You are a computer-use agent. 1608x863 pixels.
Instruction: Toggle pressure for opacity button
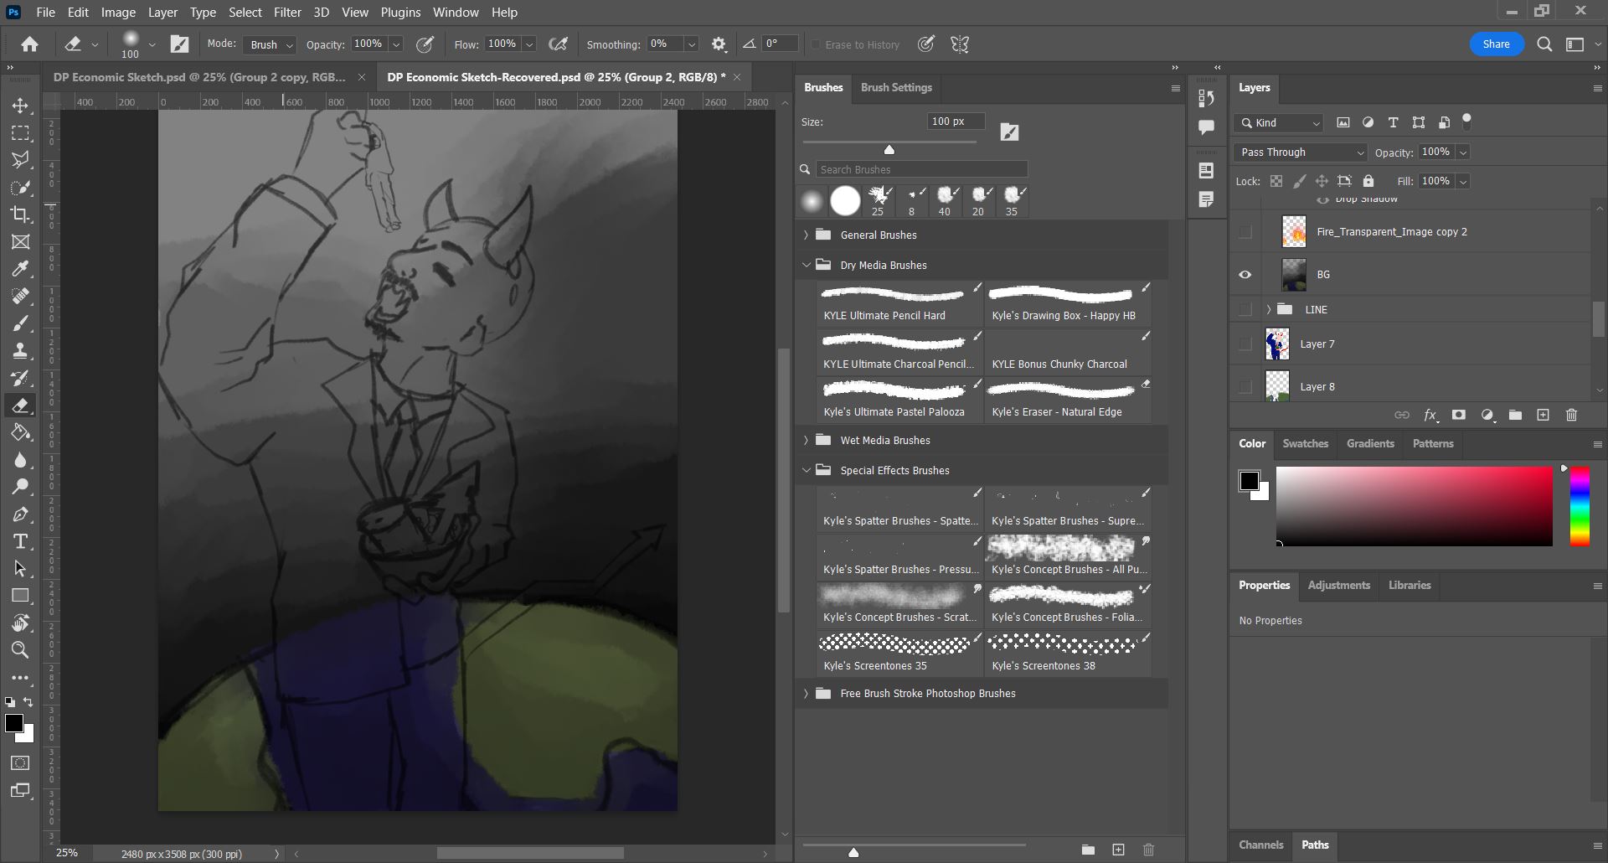point(425,44)
